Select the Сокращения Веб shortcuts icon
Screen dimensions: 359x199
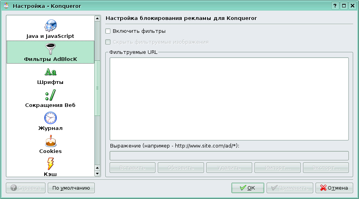[50, 95]
